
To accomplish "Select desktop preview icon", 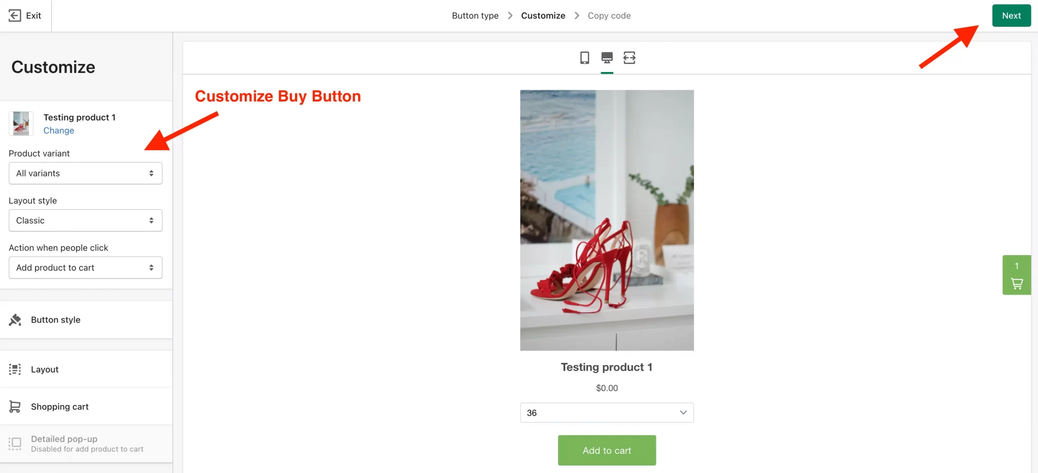I will (607, 58).
